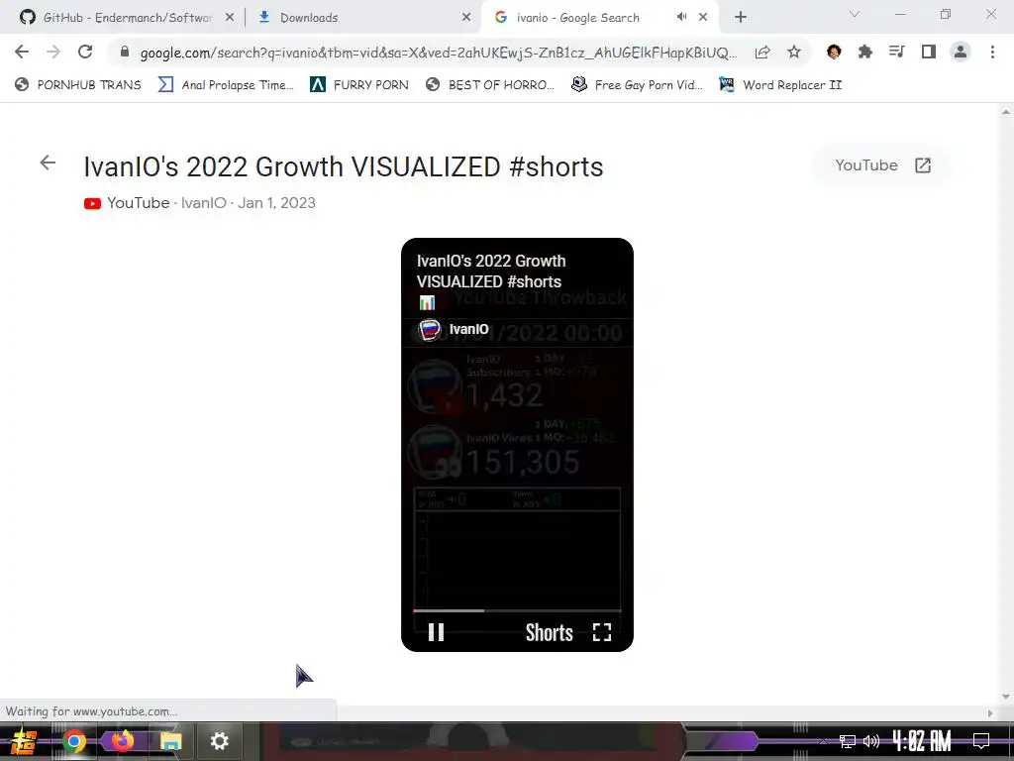This screenshot has width=1014, height=761.
Task: Click the network icon in system tray
Action: click(847, 741)
